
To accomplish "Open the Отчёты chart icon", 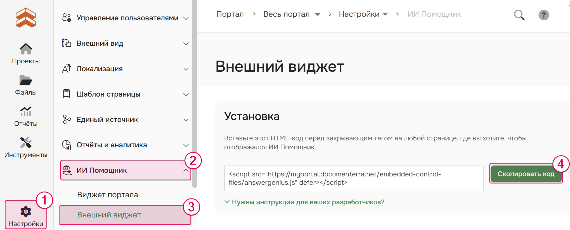I will (x=26, y=111).
